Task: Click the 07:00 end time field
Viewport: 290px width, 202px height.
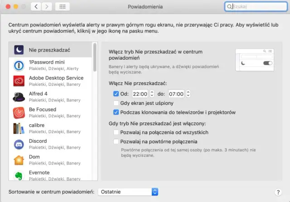Action: click(176, 94)
